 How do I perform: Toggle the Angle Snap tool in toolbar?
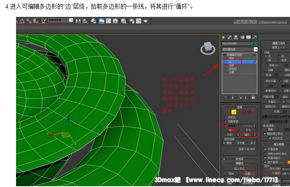[22, 21]
